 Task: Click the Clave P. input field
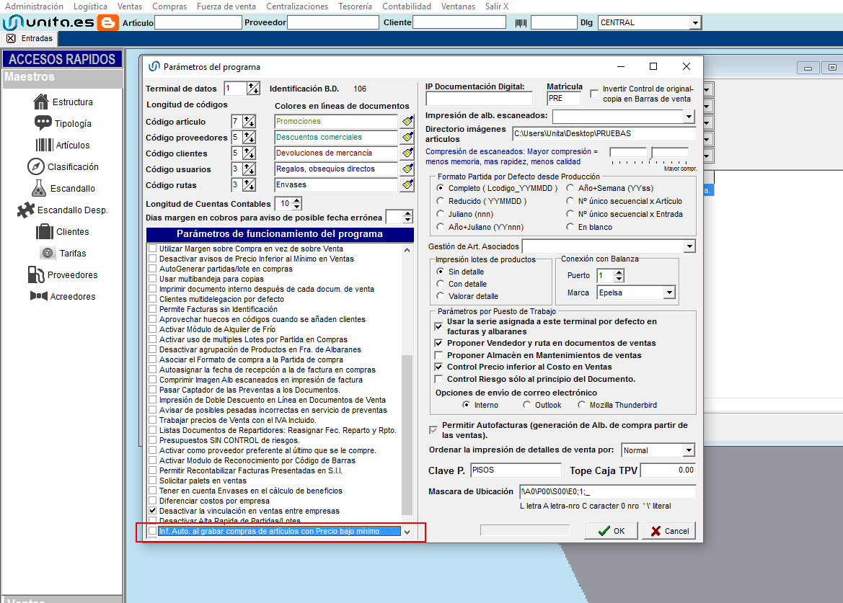pos(515,470)
